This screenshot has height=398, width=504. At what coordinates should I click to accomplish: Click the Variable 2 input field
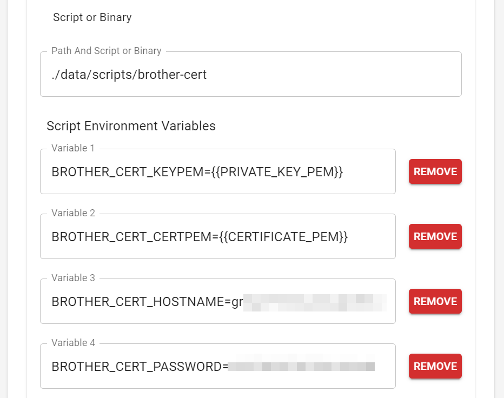point(218,236)
